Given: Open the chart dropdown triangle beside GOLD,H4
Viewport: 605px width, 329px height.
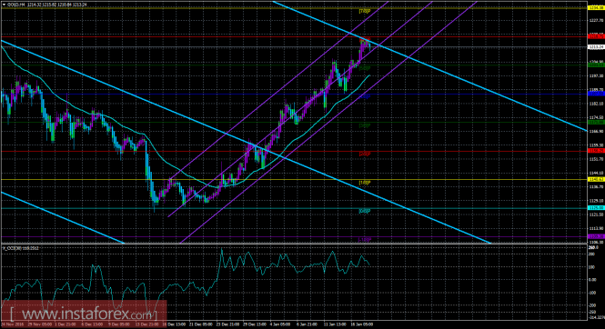Looking at the screenshot, I should 4,5.
